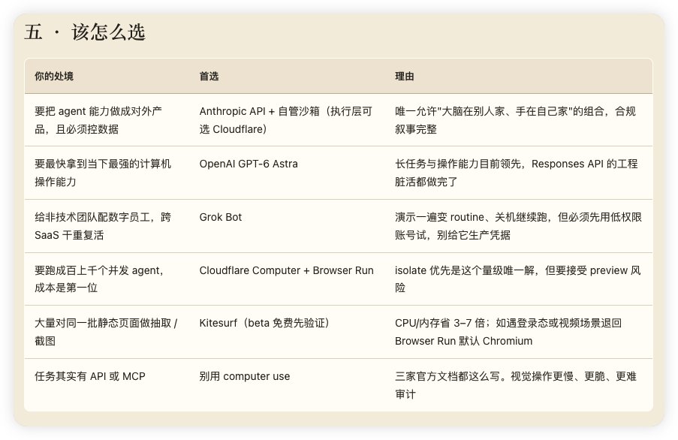678x440 pixels.
Task: Click the CPU/内存省 3–7 倍 reason cell
Action: coord(508,332)
